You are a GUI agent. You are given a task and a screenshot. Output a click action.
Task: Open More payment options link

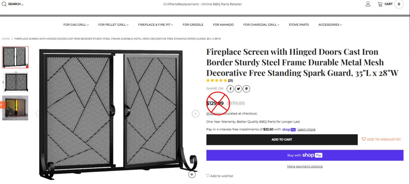click(305, 166)
